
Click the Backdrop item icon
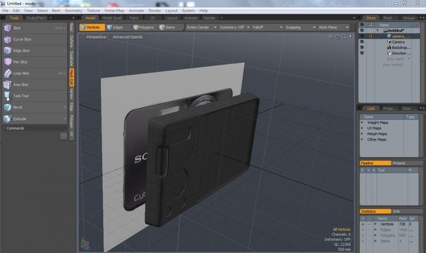389,48
